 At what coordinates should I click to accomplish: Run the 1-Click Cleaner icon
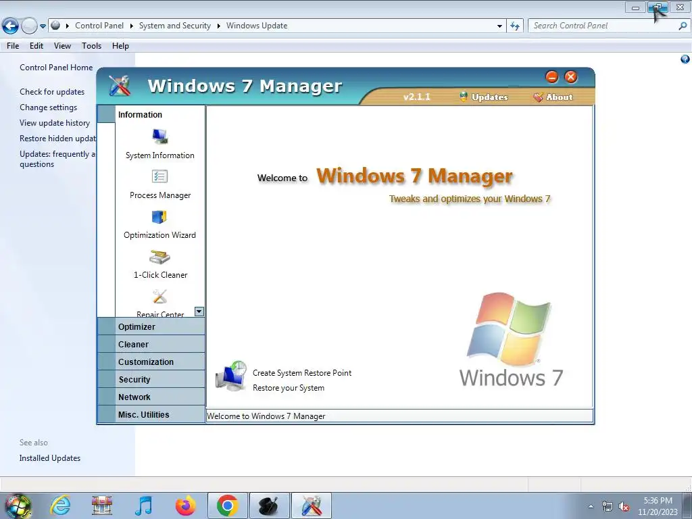tap(159, 257)
